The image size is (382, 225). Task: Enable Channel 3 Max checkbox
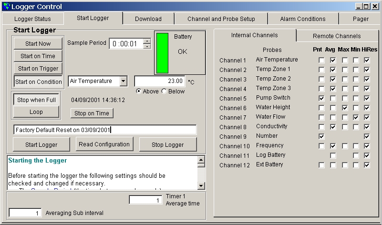[x=345, y=79]
